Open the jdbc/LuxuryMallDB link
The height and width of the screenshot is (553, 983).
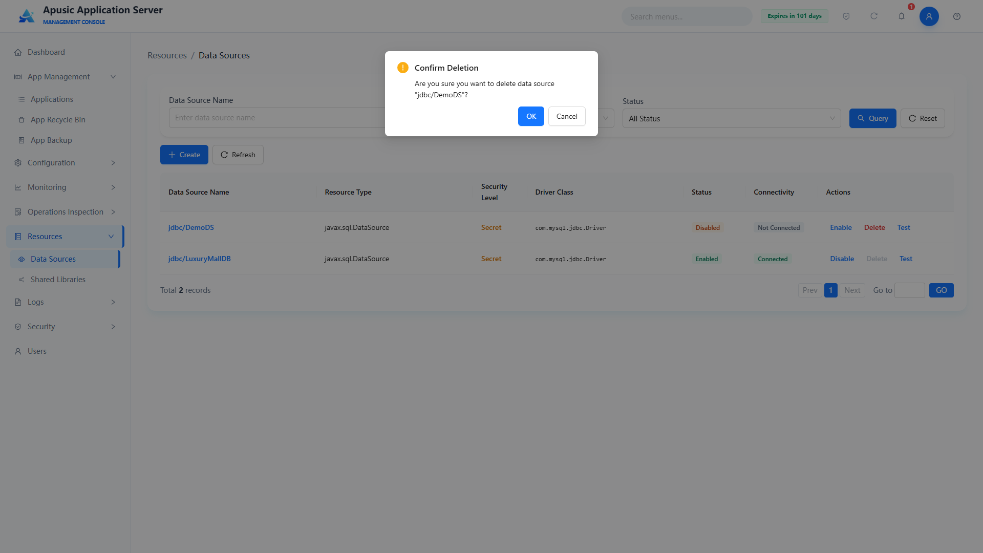(200, 259)
